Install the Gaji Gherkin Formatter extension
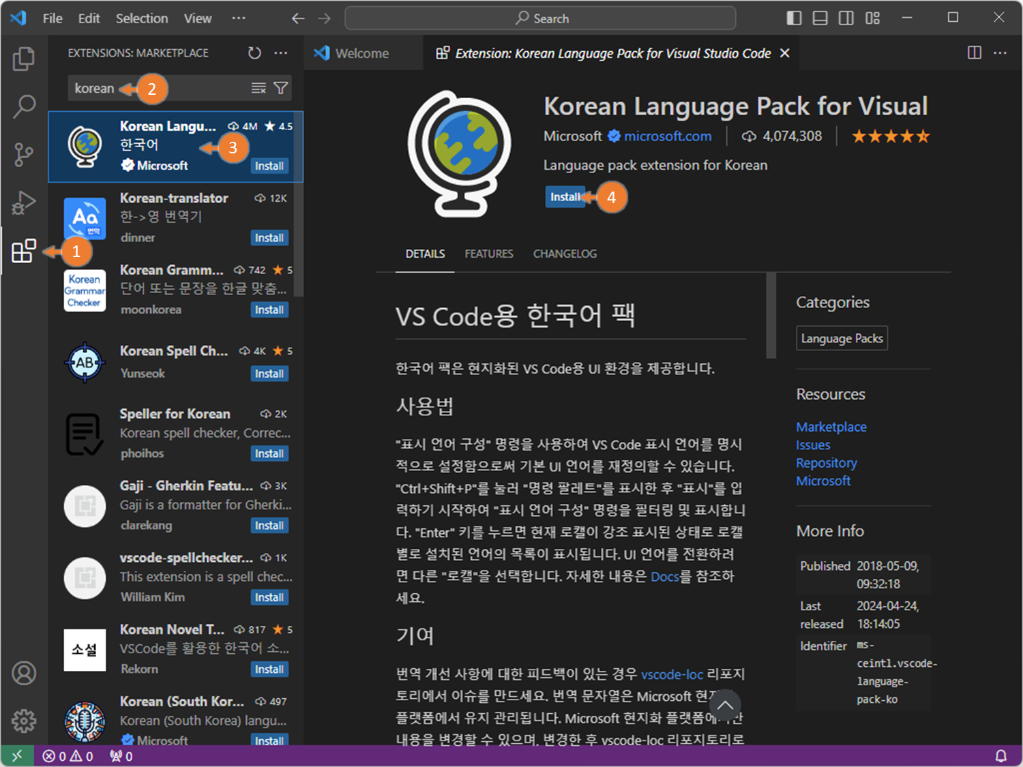The height and width of the screenshot is (767, 1023). (x=269, y=526)
